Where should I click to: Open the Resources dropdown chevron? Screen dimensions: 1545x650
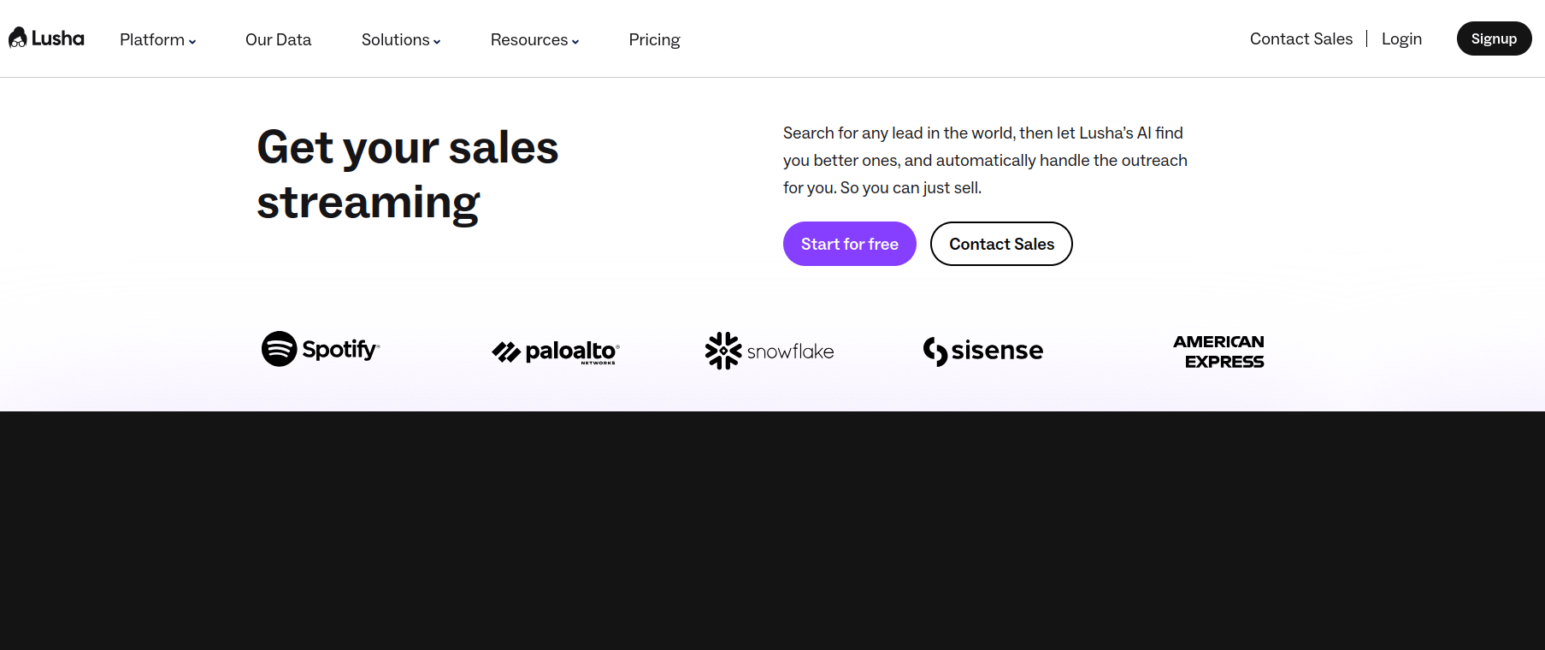point(575,41)
